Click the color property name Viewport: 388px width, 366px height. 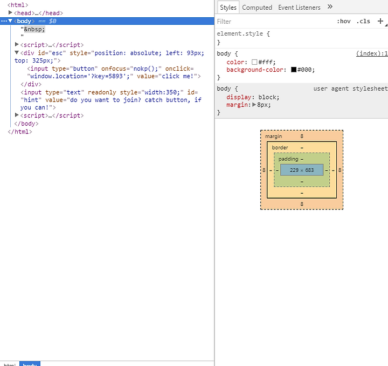pos(235,62)
